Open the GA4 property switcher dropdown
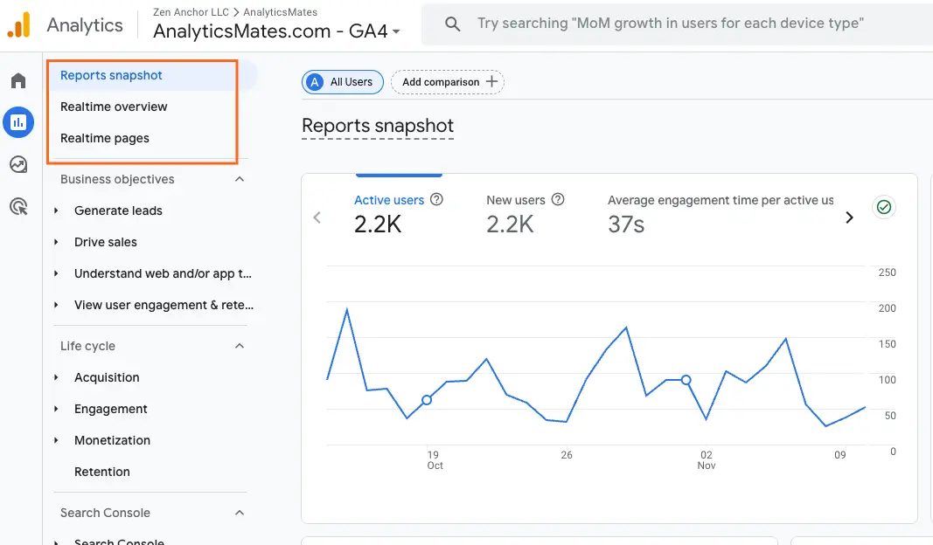Screen dimensions: 933x545 (x=398, y=29)
